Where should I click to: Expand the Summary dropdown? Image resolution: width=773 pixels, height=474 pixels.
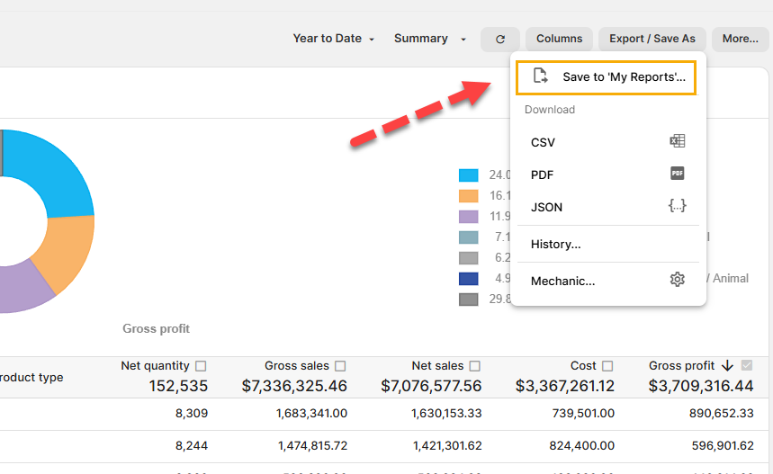pyautogui.click(x=430, y=39)
